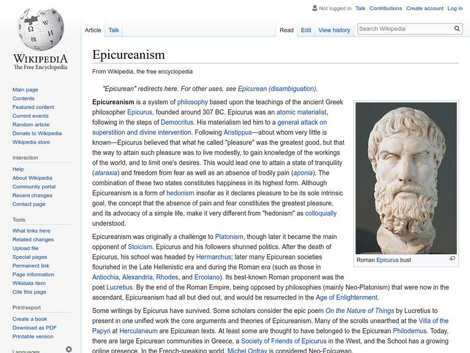The width and height of the screenshot is (470, 353).
Task: Click What links here
Action: click(31, 231)
